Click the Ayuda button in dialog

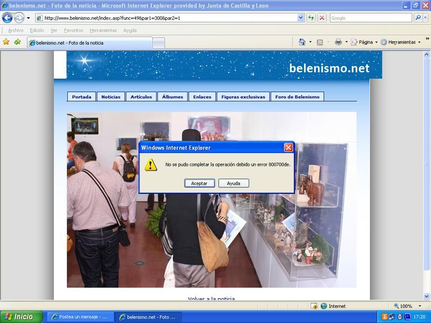[233, 183]
